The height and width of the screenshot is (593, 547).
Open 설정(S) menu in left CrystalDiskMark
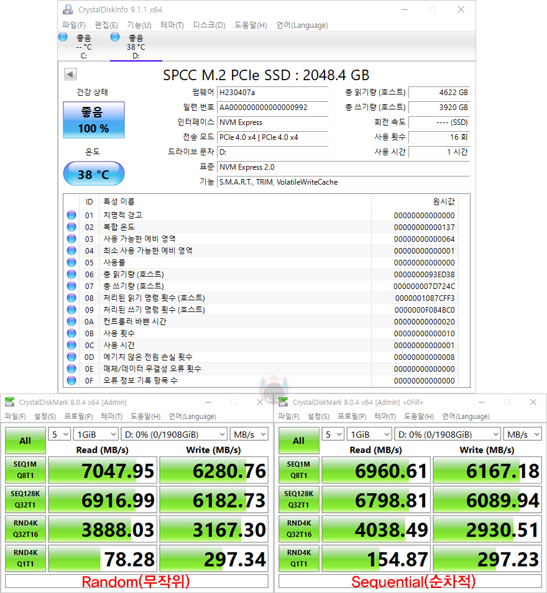point(45,416)
